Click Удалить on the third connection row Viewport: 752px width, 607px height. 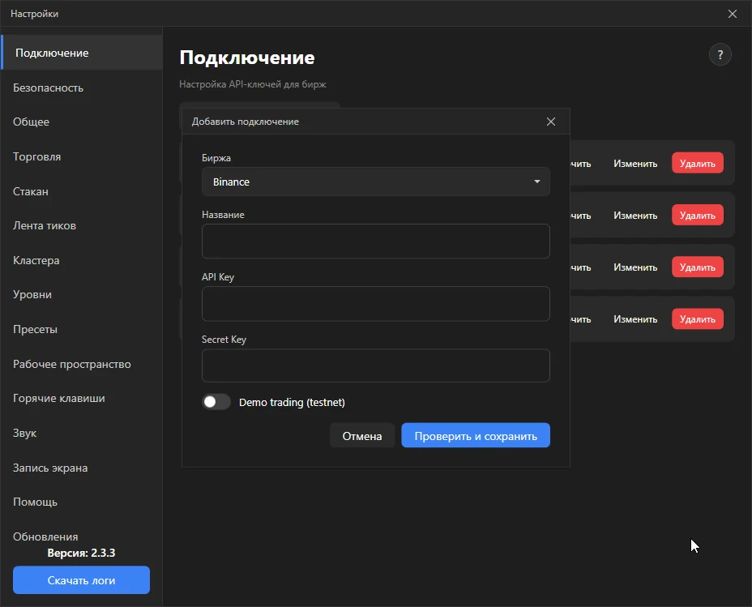click(698, 267)
